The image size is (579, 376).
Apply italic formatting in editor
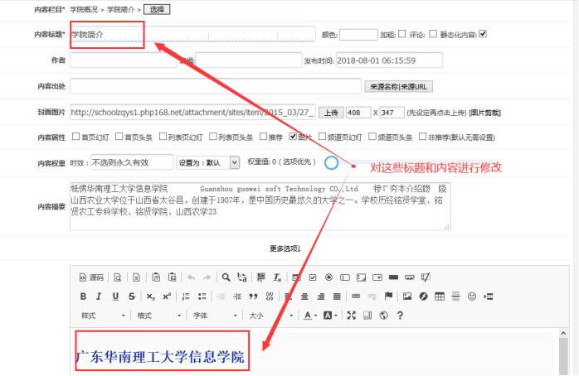pos(99,296)
